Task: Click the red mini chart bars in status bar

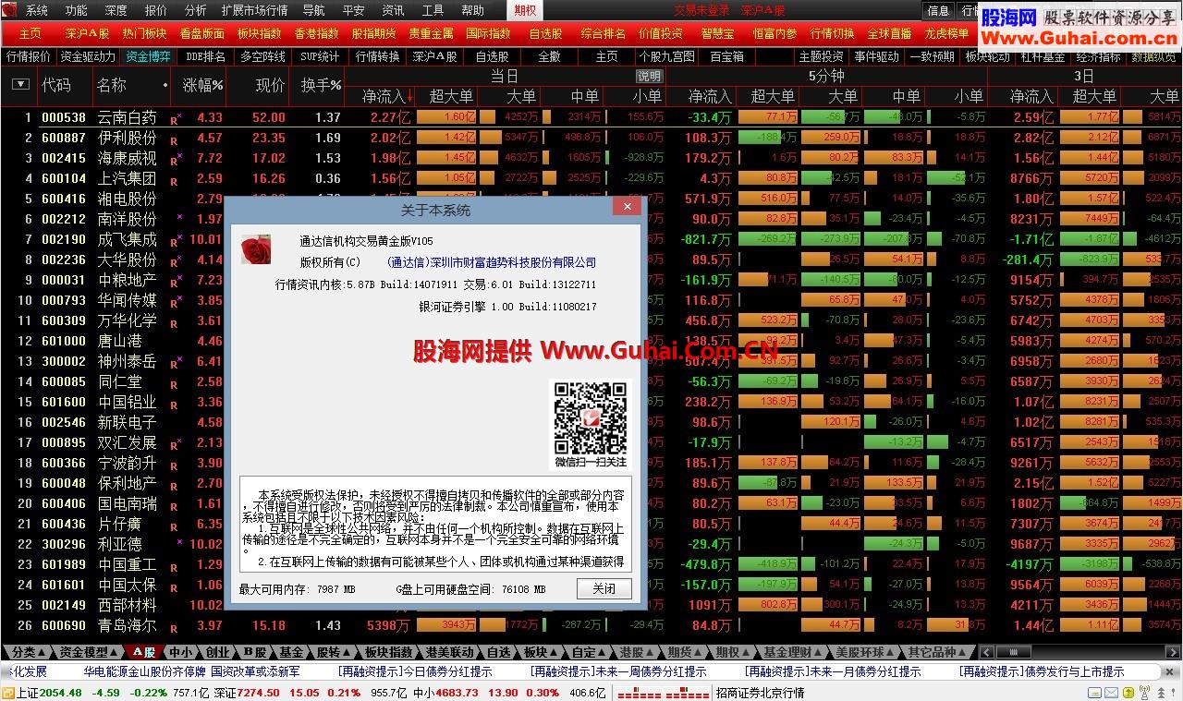Action: tap(665, 693)
